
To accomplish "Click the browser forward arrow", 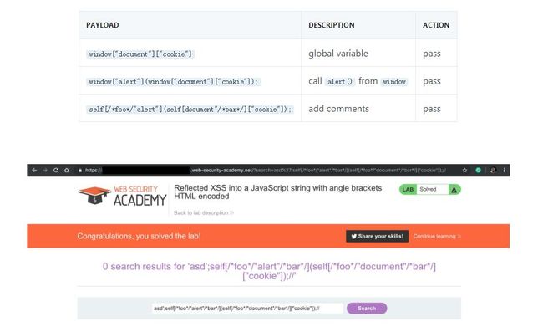I will pos(45,171).
